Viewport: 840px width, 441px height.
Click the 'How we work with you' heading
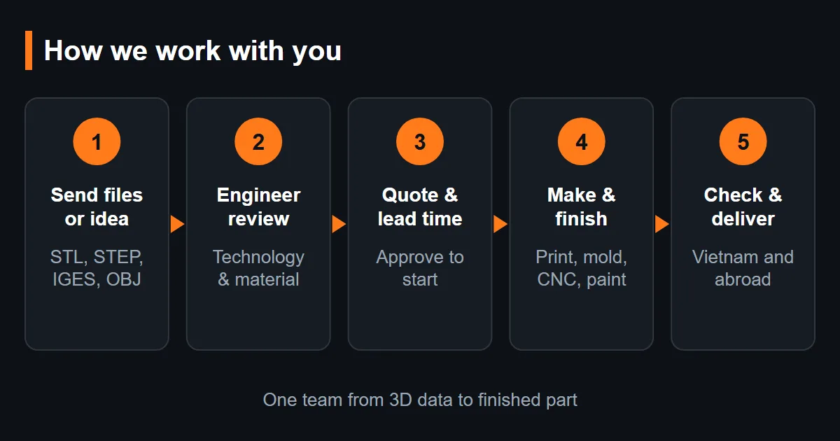coord(192,51)
